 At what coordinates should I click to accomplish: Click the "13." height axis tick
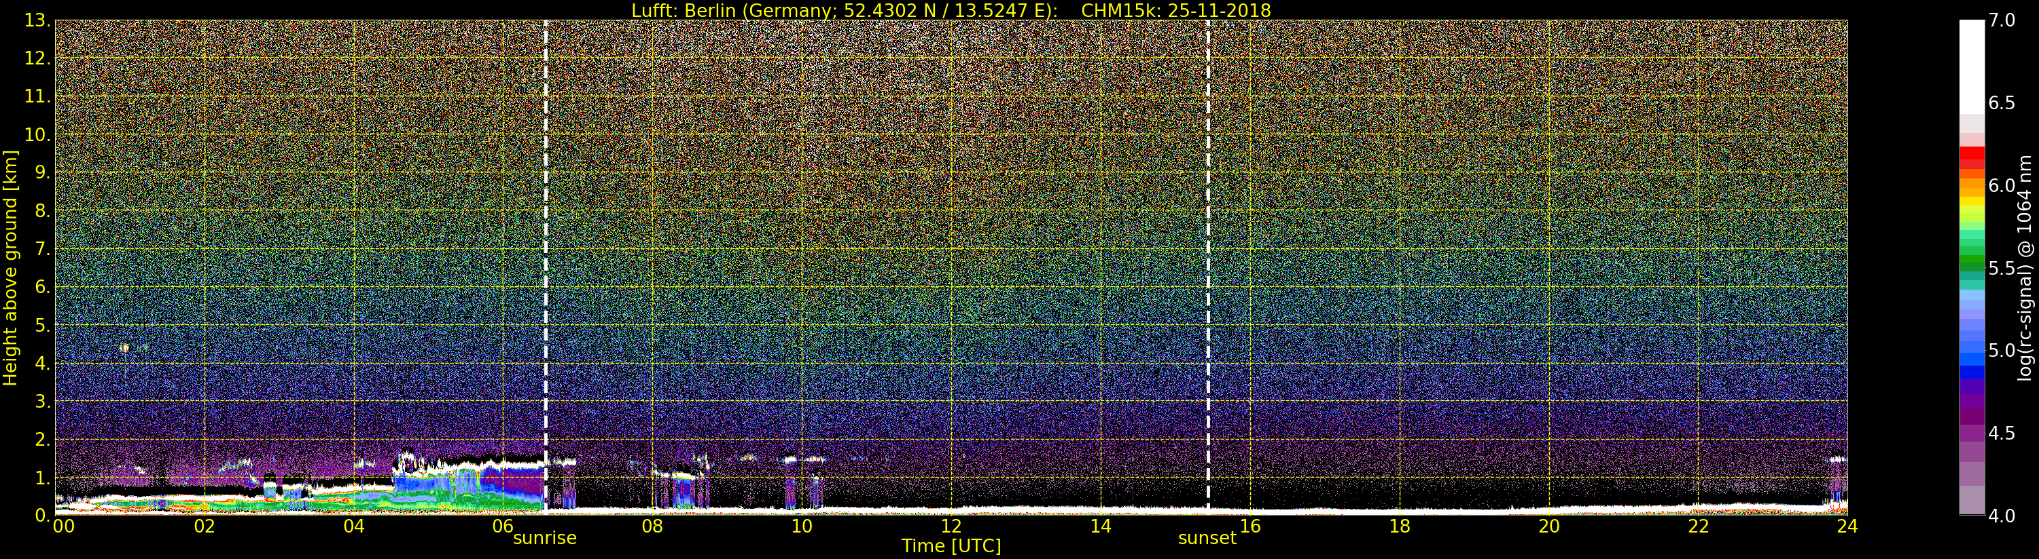(37, 20)
